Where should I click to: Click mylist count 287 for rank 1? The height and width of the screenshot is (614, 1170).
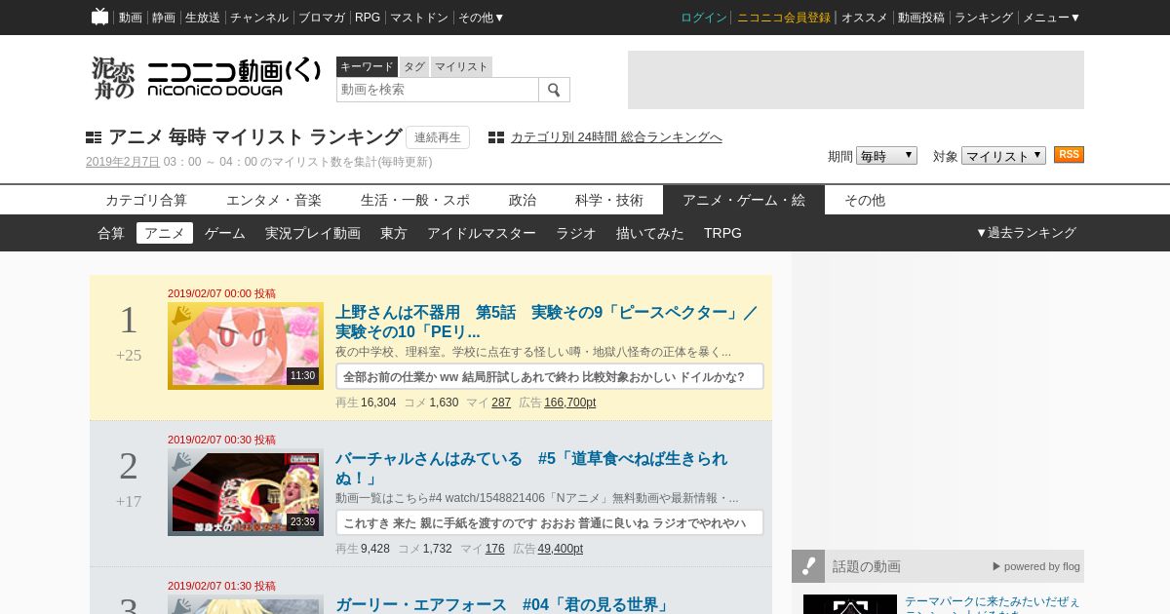tap(501, 403)
